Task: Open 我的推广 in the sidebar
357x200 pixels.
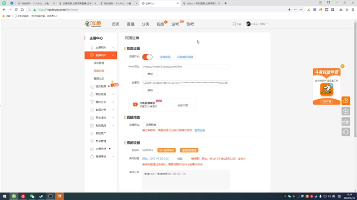Action: pyautogui.click(x=101, y=133)
